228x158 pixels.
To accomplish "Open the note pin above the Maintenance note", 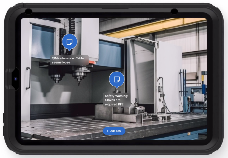I will click(69, 42).
